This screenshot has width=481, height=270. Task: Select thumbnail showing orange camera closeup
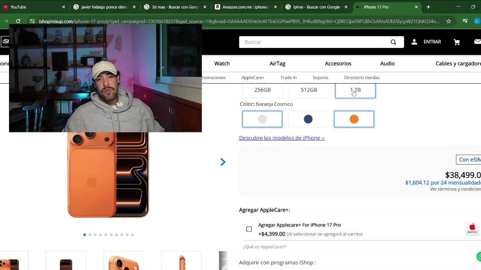[124, 261]
